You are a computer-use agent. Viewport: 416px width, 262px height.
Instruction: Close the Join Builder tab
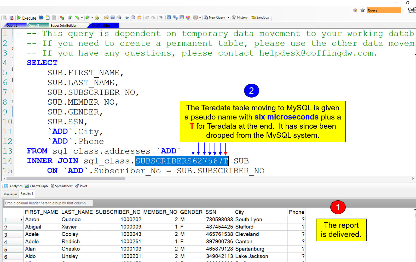(x=116, y=25)
